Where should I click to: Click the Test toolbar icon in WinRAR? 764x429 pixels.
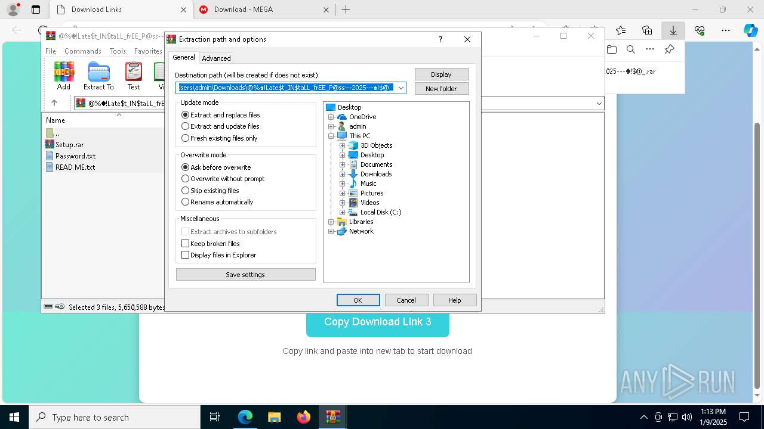point(134,76)
